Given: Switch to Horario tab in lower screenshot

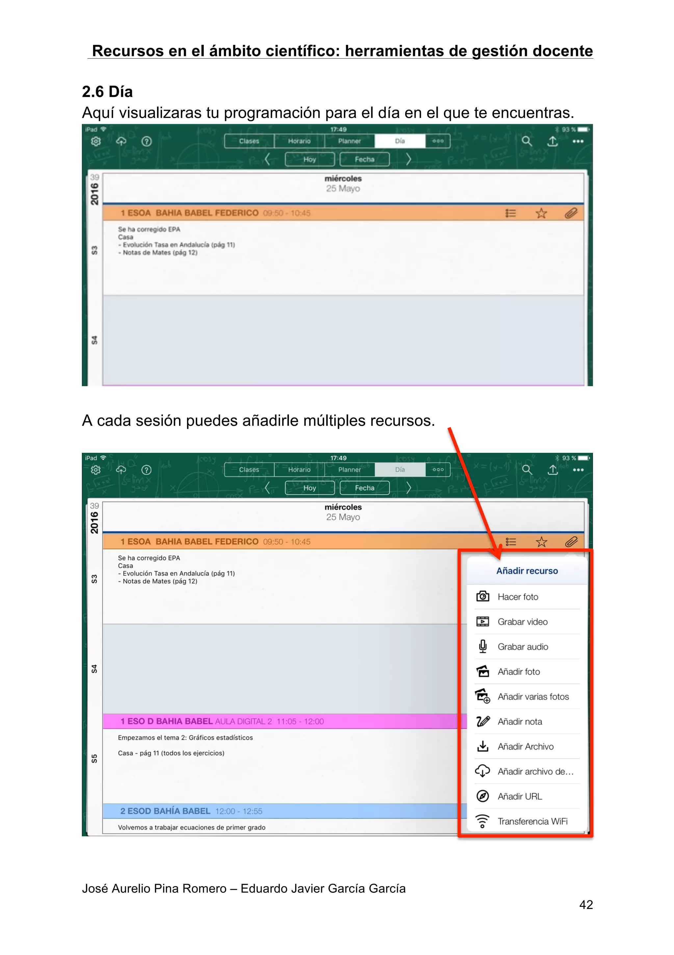Looking at the screenshot, I should tap(299, 470).
